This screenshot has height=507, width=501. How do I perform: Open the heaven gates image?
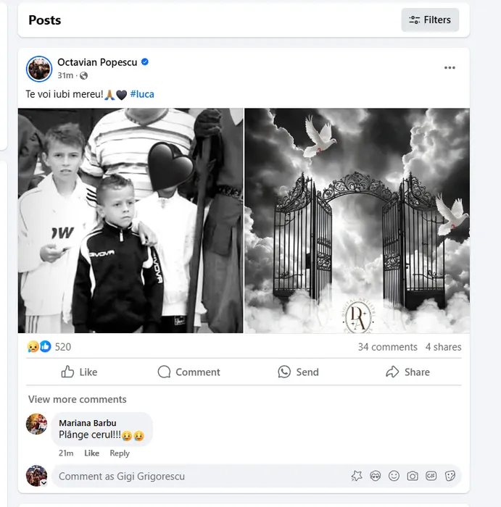(357, 220)
